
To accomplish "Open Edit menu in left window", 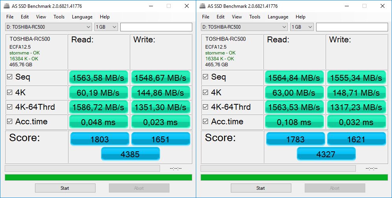I will point(25,17).
